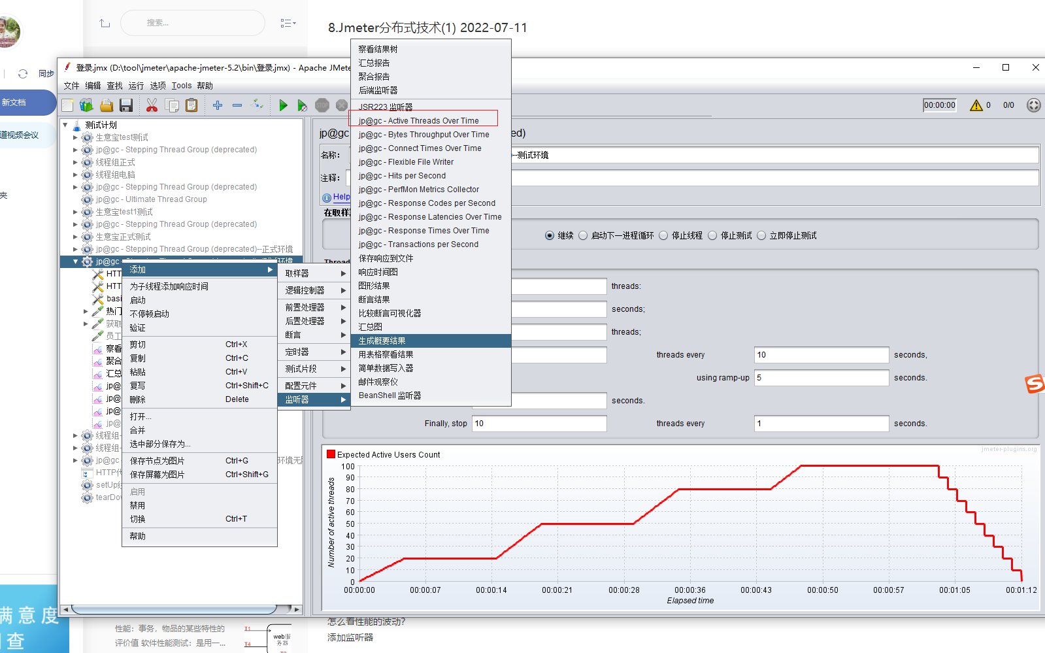Click the gray Stop sign icon
1045x653 pixels.
(322, 105)
